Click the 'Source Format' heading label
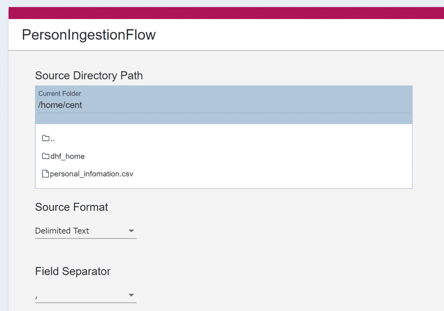The height and width of the screenshot is (311, 444). point(72,207)
